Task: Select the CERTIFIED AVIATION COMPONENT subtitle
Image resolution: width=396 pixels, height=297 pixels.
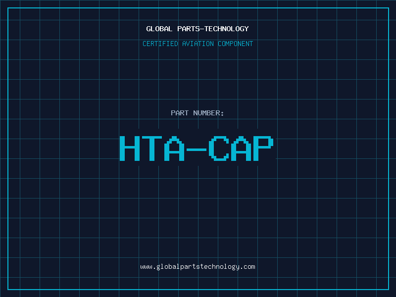Action: click(198, 44)
